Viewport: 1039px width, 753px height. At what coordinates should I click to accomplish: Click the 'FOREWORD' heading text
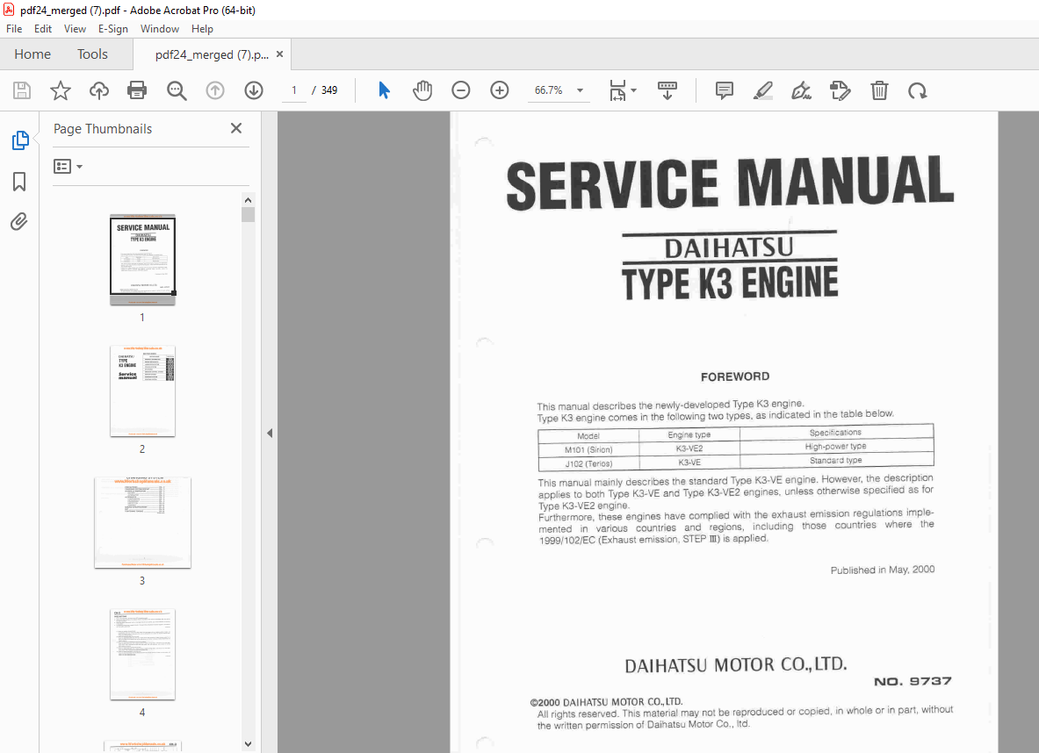pos(735,376)
